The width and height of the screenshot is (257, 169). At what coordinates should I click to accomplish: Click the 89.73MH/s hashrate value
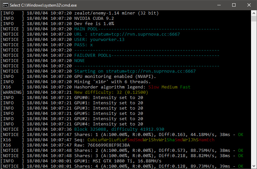click(x=202, y=166)
